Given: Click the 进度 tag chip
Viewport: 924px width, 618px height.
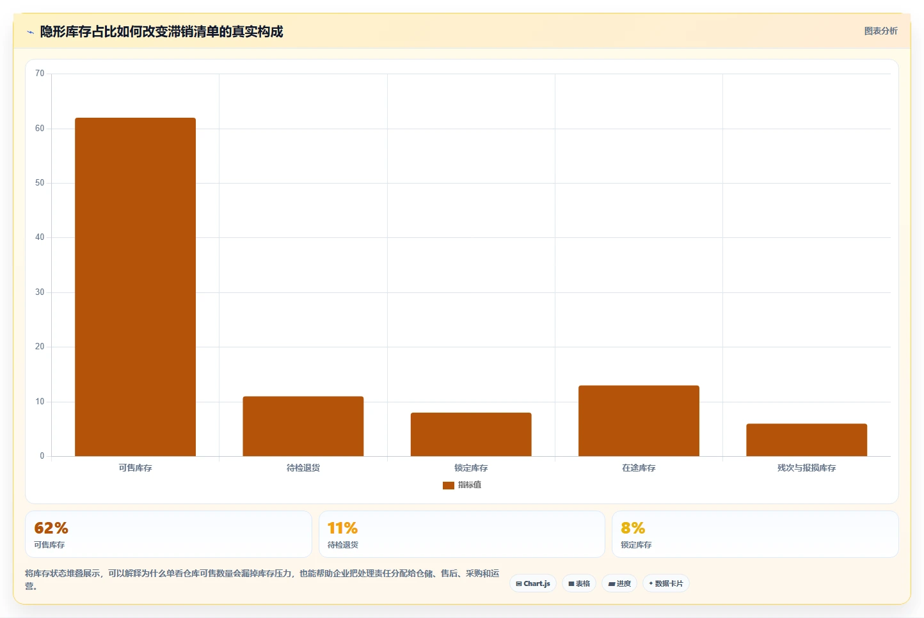Looking at the screenshot, I should pos(619,583).
